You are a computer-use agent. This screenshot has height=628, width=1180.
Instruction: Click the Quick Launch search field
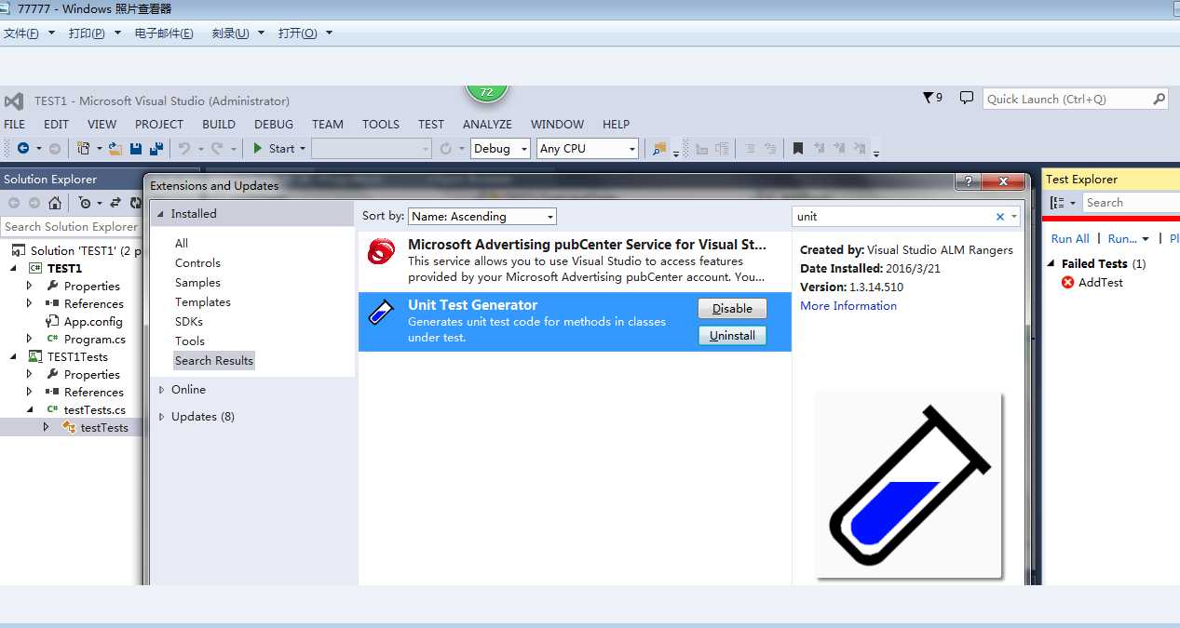1066,99
